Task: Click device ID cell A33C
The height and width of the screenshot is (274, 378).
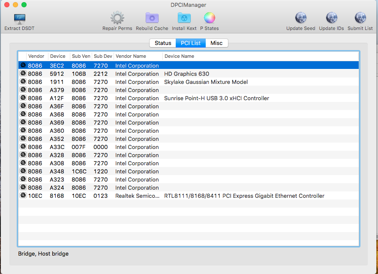Action: pyautogui.click(x=57, y=147)
